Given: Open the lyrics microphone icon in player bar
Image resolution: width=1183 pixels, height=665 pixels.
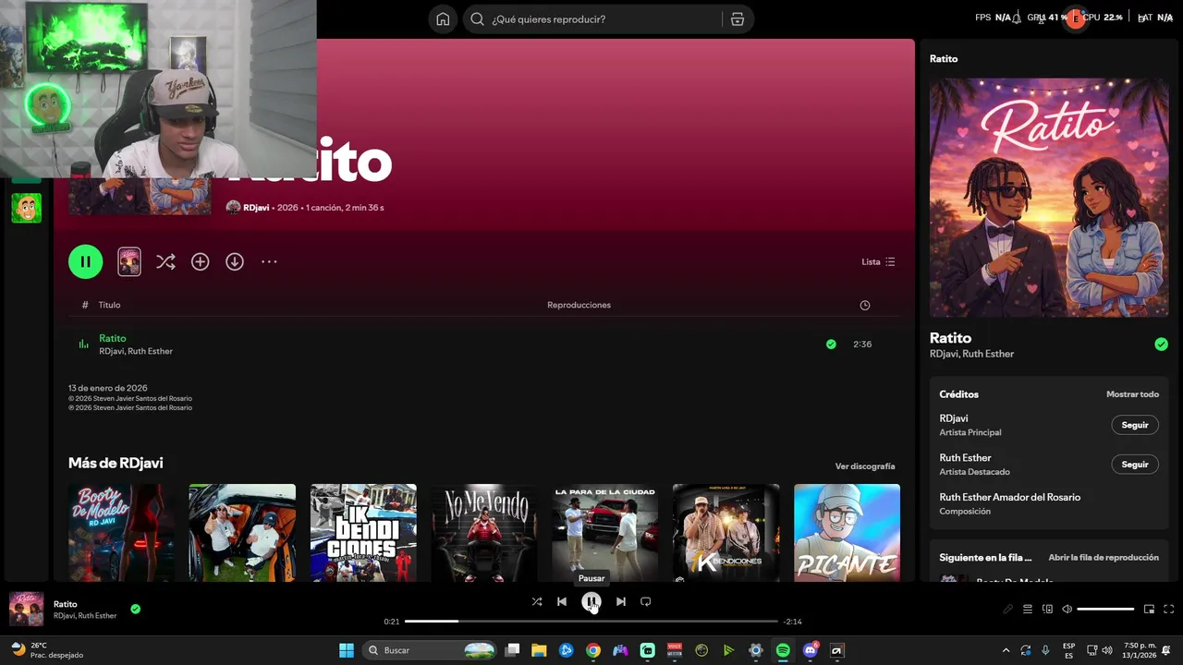Looking at the screenshot, I should [1008, 610].
